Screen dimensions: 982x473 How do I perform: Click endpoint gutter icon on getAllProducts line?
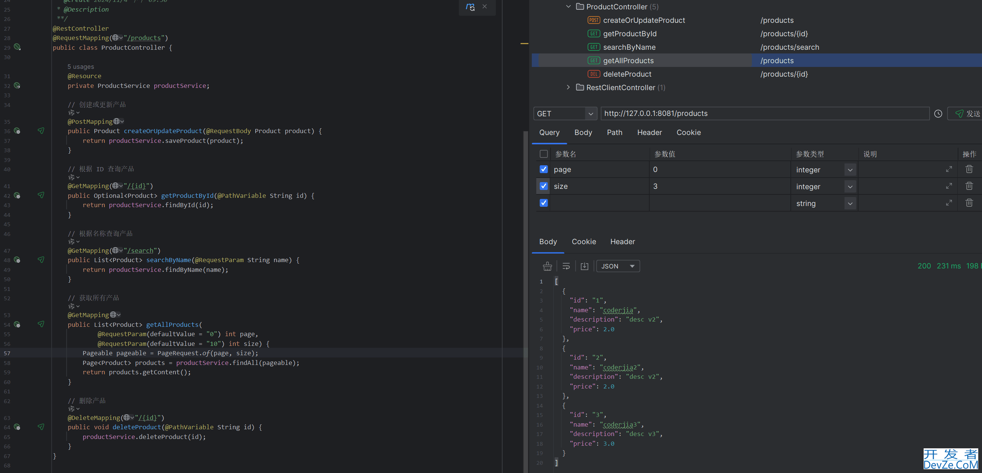coord(17,325)
